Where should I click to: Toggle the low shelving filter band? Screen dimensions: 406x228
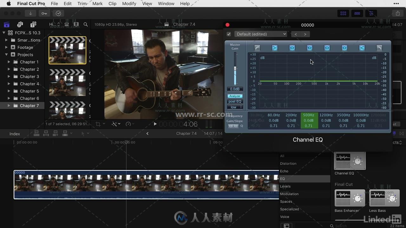click(x=275, y=48)
